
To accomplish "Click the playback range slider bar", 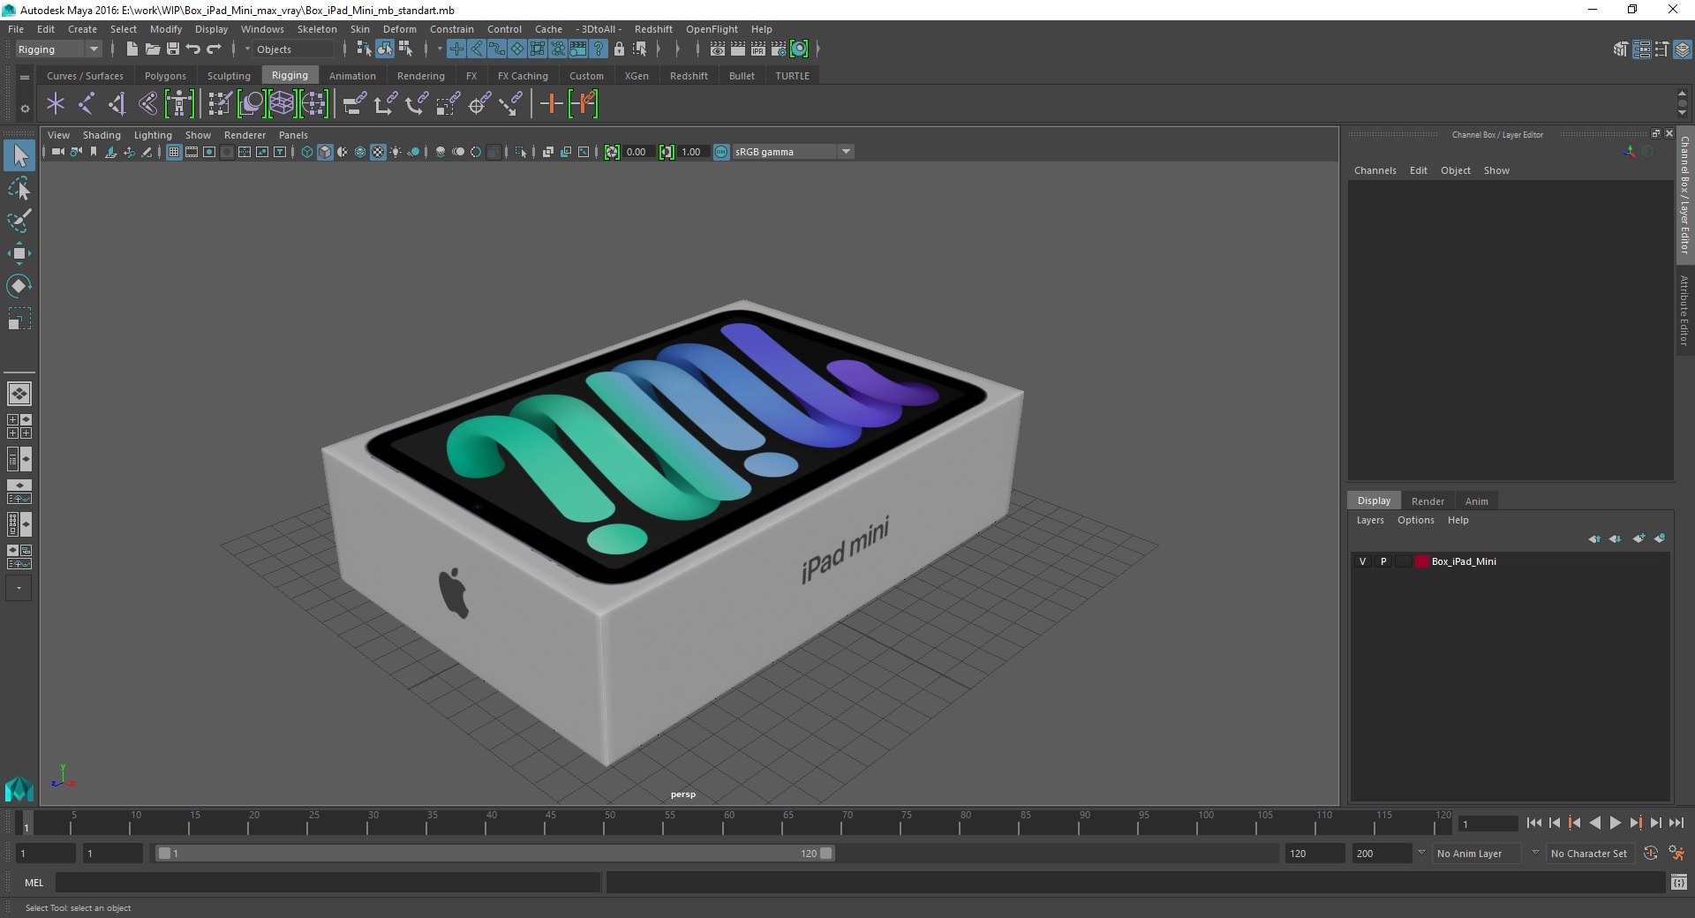I will (494, 854).
